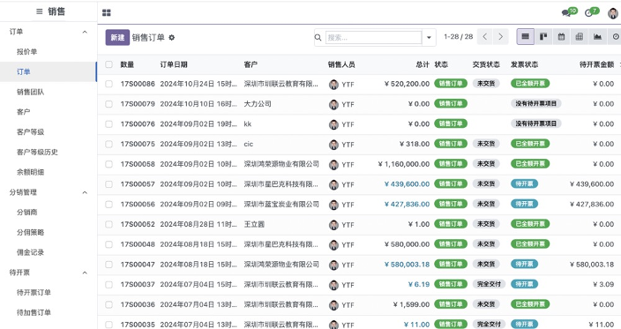Click salesperson avatar in row 17S00047
Image resolution: width=621 pixels, height=329 pixels.
[333, 265]
